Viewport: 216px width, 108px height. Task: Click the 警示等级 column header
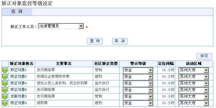138,64
